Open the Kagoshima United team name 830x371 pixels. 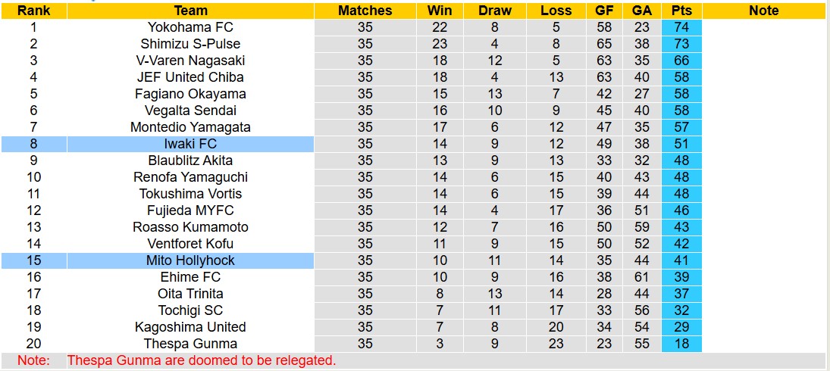(190, 327)
